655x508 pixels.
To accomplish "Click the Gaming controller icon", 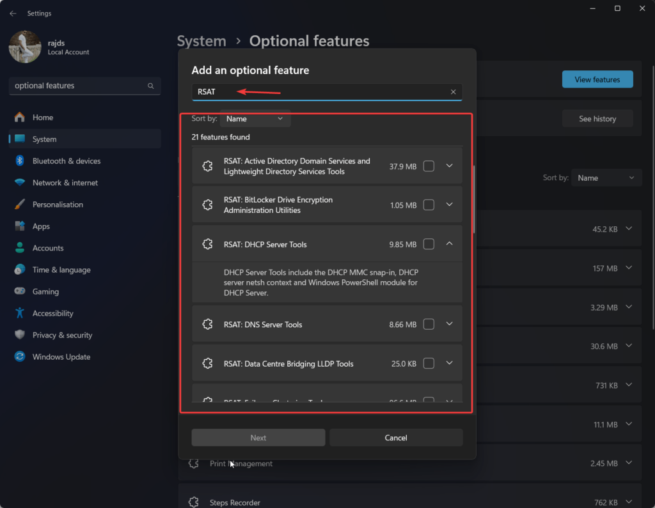I will click(x=20, y=291).
